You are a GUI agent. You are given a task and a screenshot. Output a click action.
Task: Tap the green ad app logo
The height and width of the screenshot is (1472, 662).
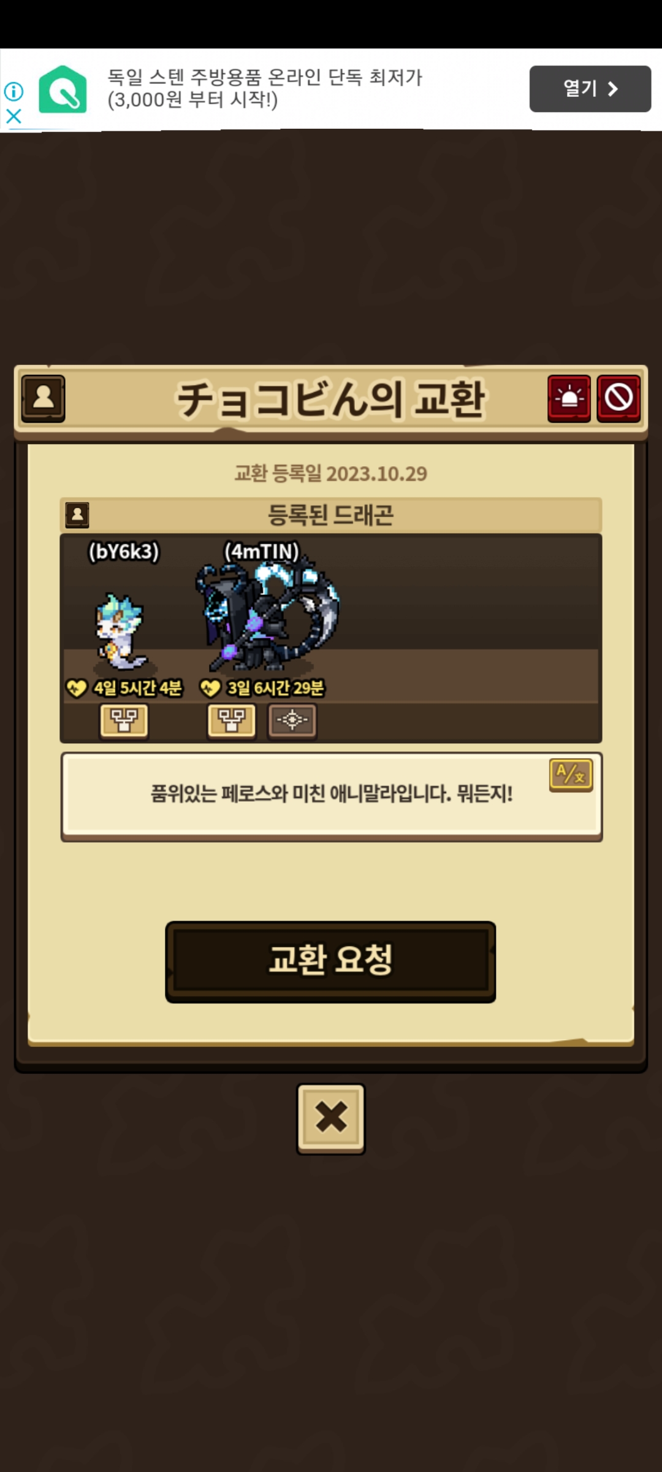(x=63, y=90)
